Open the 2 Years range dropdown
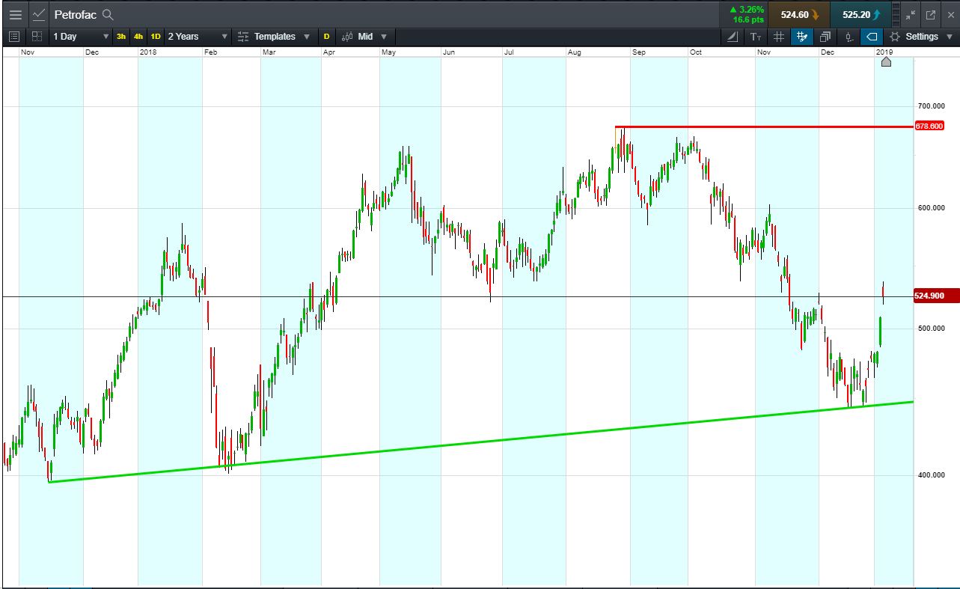This screenshot has width=960, height=589. pyautogui.click(x=198, y=37)
